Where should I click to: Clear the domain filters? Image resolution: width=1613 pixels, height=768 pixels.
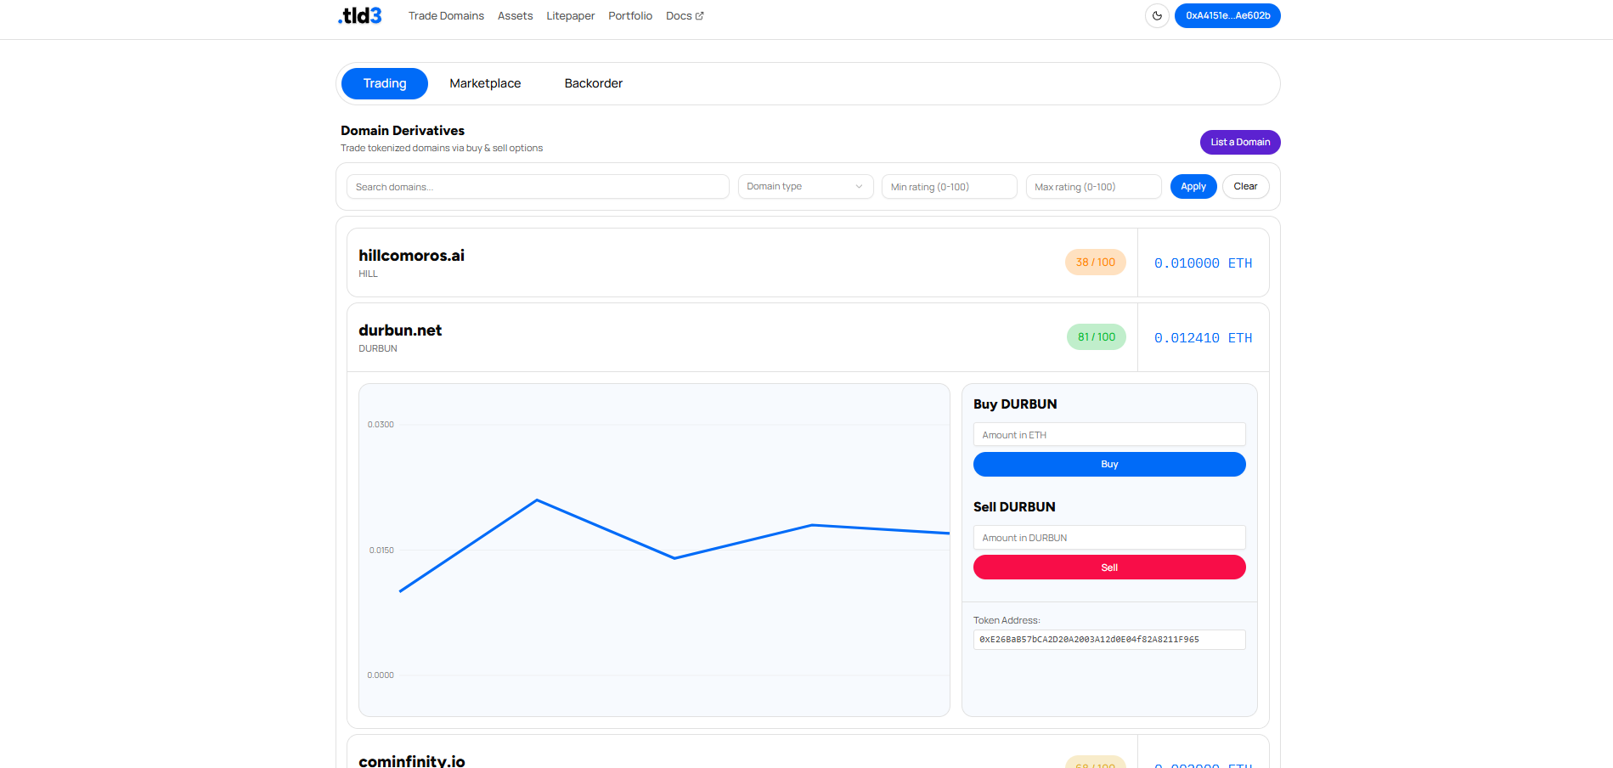(x=1245, y=187)
